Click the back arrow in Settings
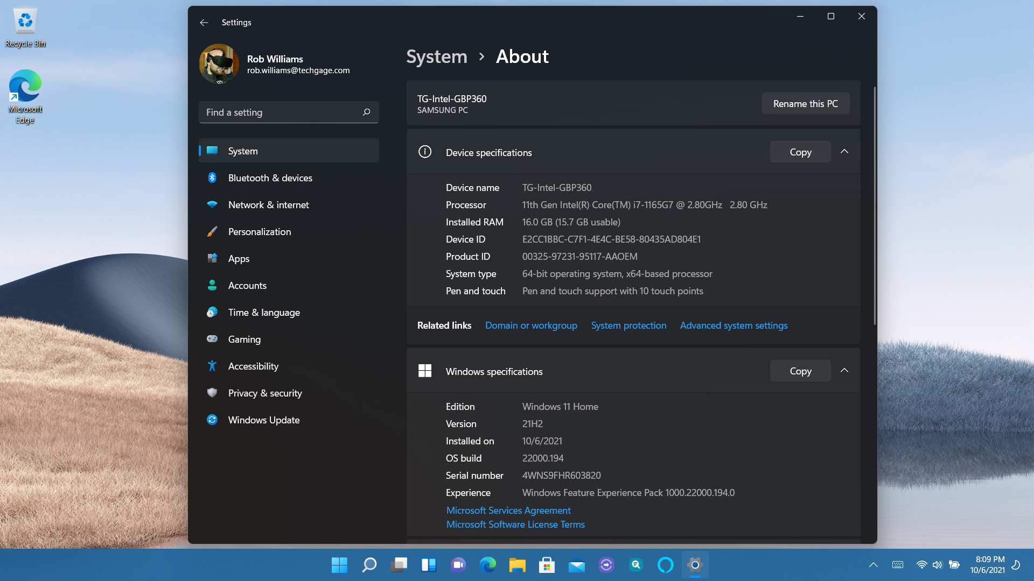Image resolution: width=1034 pixels, height=581 pixels. 204,23
